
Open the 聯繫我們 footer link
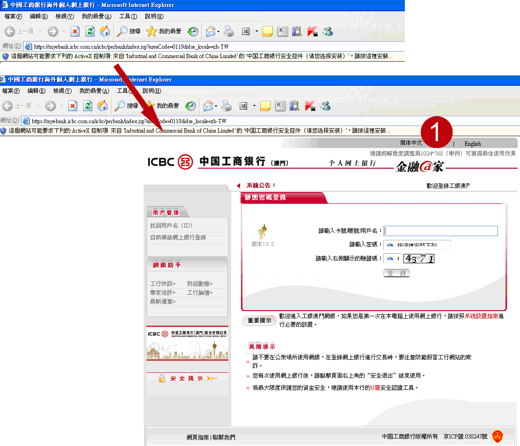pos(224,438)
